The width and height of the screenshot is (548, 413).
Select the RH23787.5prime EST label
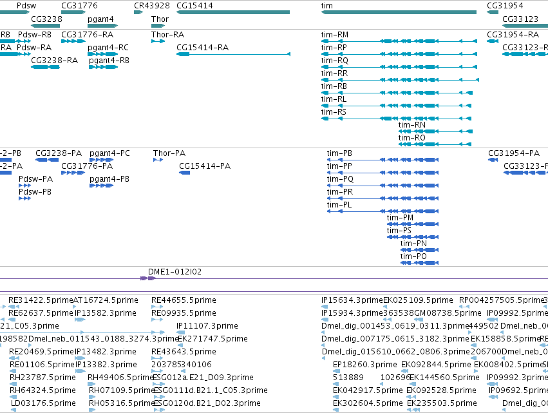43,378
